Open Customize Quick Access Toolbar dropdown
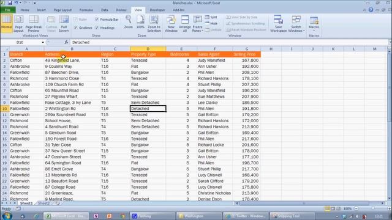392x220 pixels. point(35,3)
